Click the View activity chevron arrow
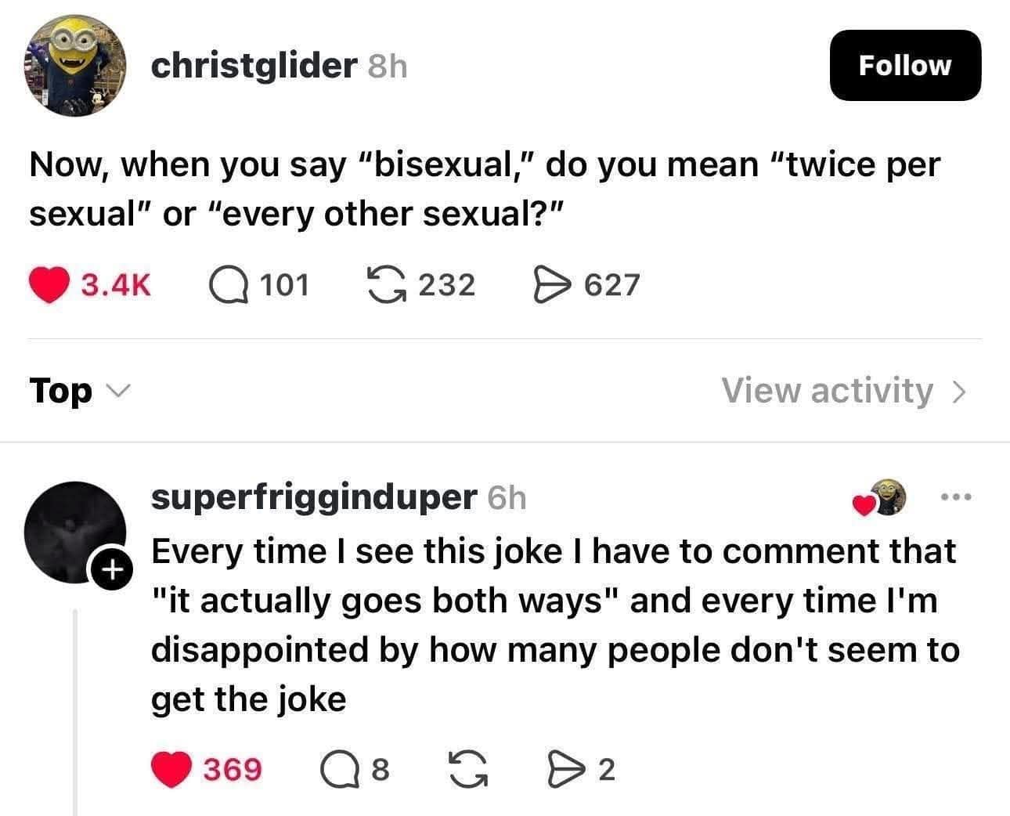This screenshot has height=816, width=1010. coord(957,390)
